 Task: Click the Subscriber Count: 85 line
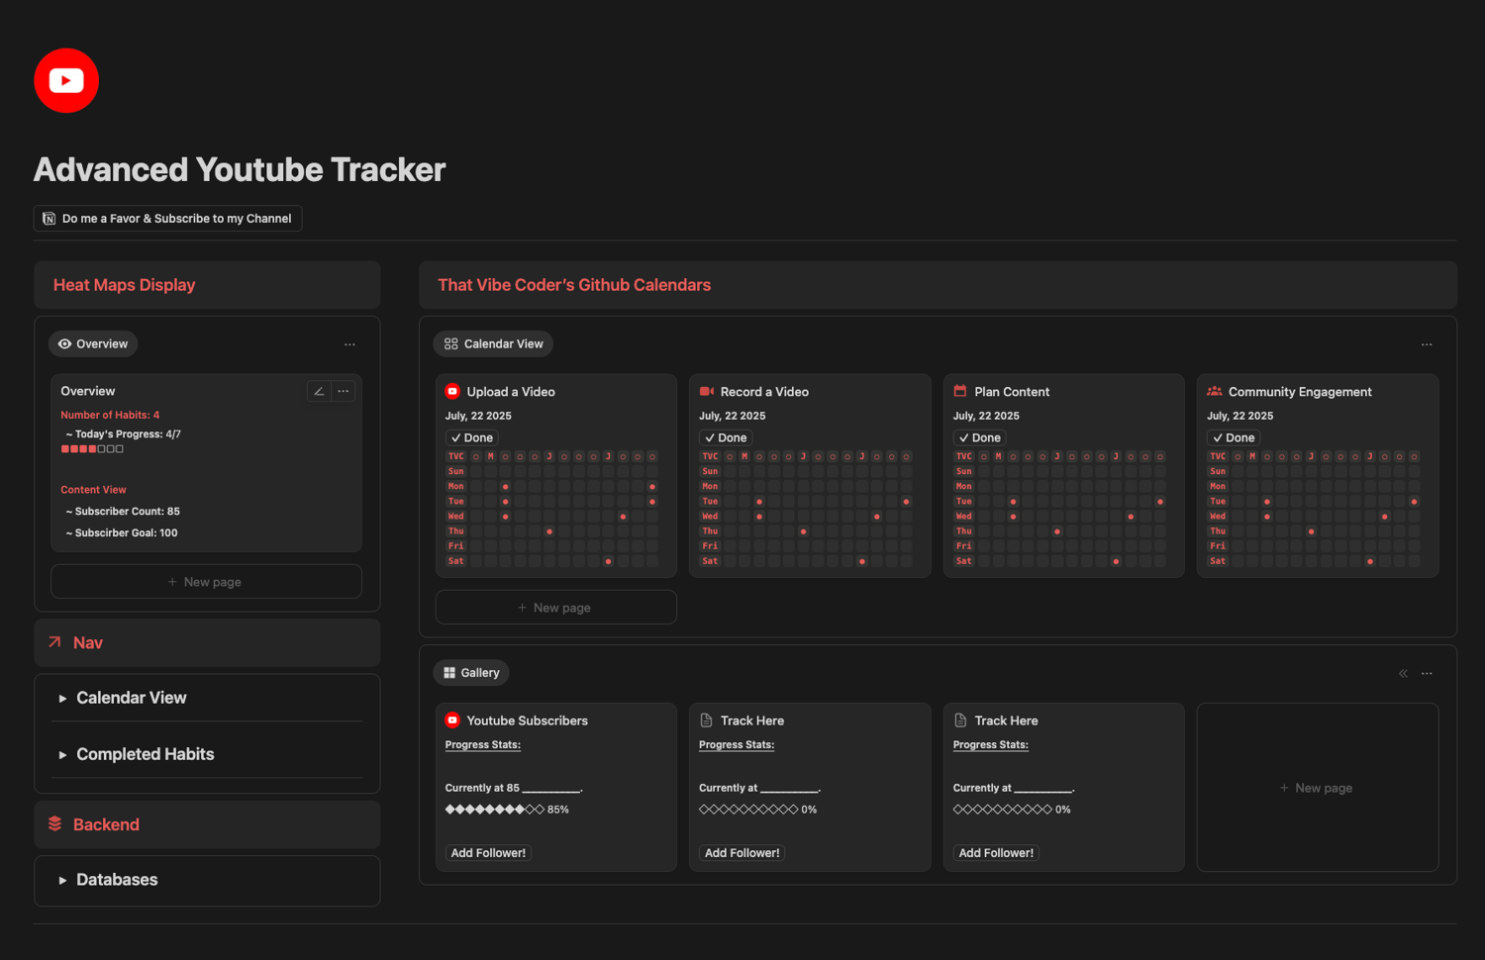tap(123, 512)
